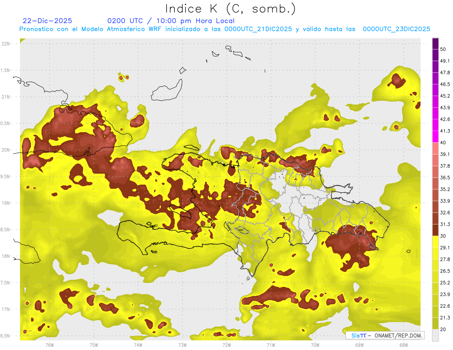The image size is (453, 350).
Task: Click the valid-until stamp '0000UTC_23DIC2025'
Action: pyautogui.click(x=396, y=29)
